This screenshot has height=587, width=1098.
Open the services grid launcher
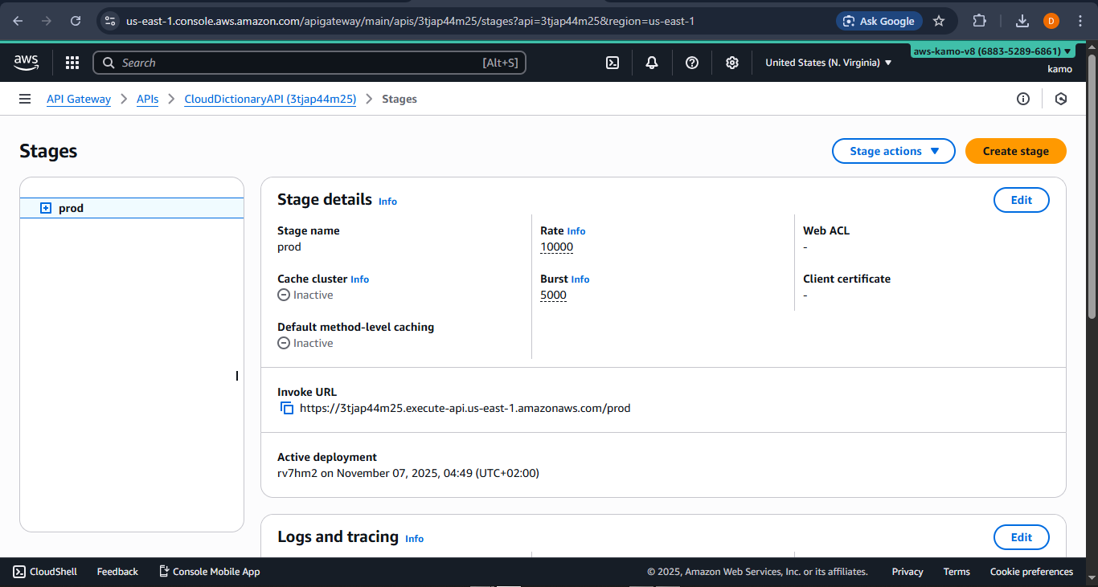pos(72,62)
